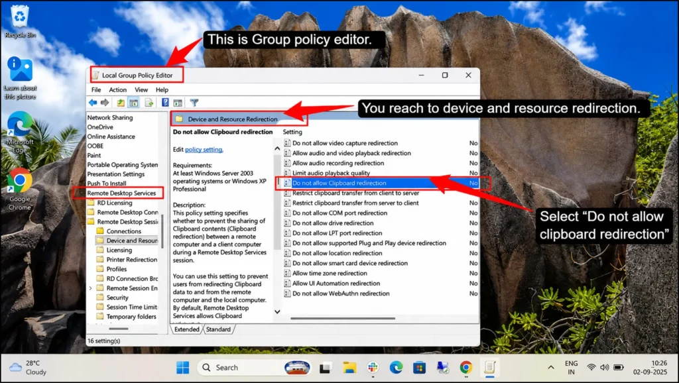Viewport: 679px width, 383px height.
Task: Click the description pane's scroll up arrow
Action: [x=277, y=148]
